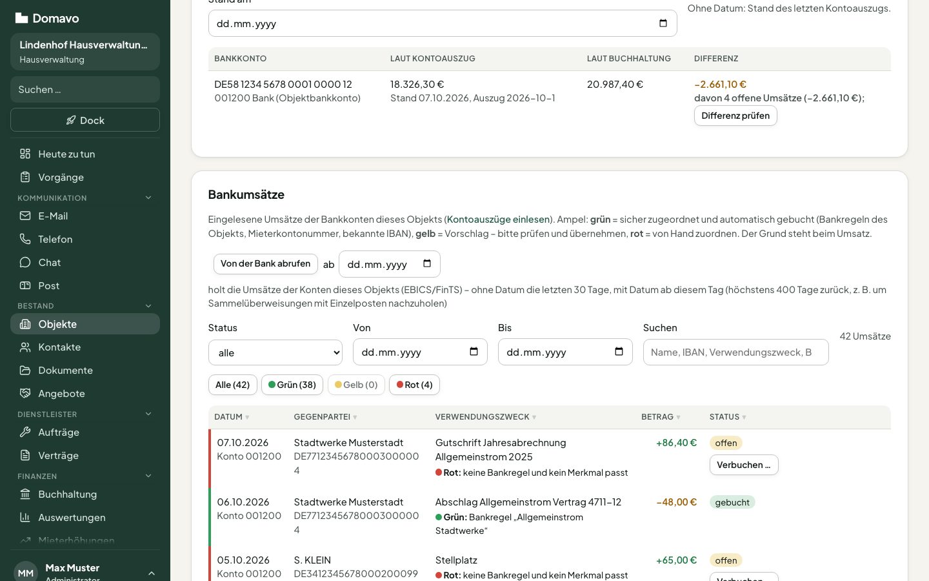The width and height of the screenshot is (929, 581).
Task: Filter by Grün (38) chip
Action: coord(292,385)
